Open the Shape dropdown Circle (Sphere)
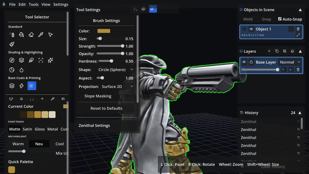The height and width of the screenshot is (174, 309). tap(116, 70)
